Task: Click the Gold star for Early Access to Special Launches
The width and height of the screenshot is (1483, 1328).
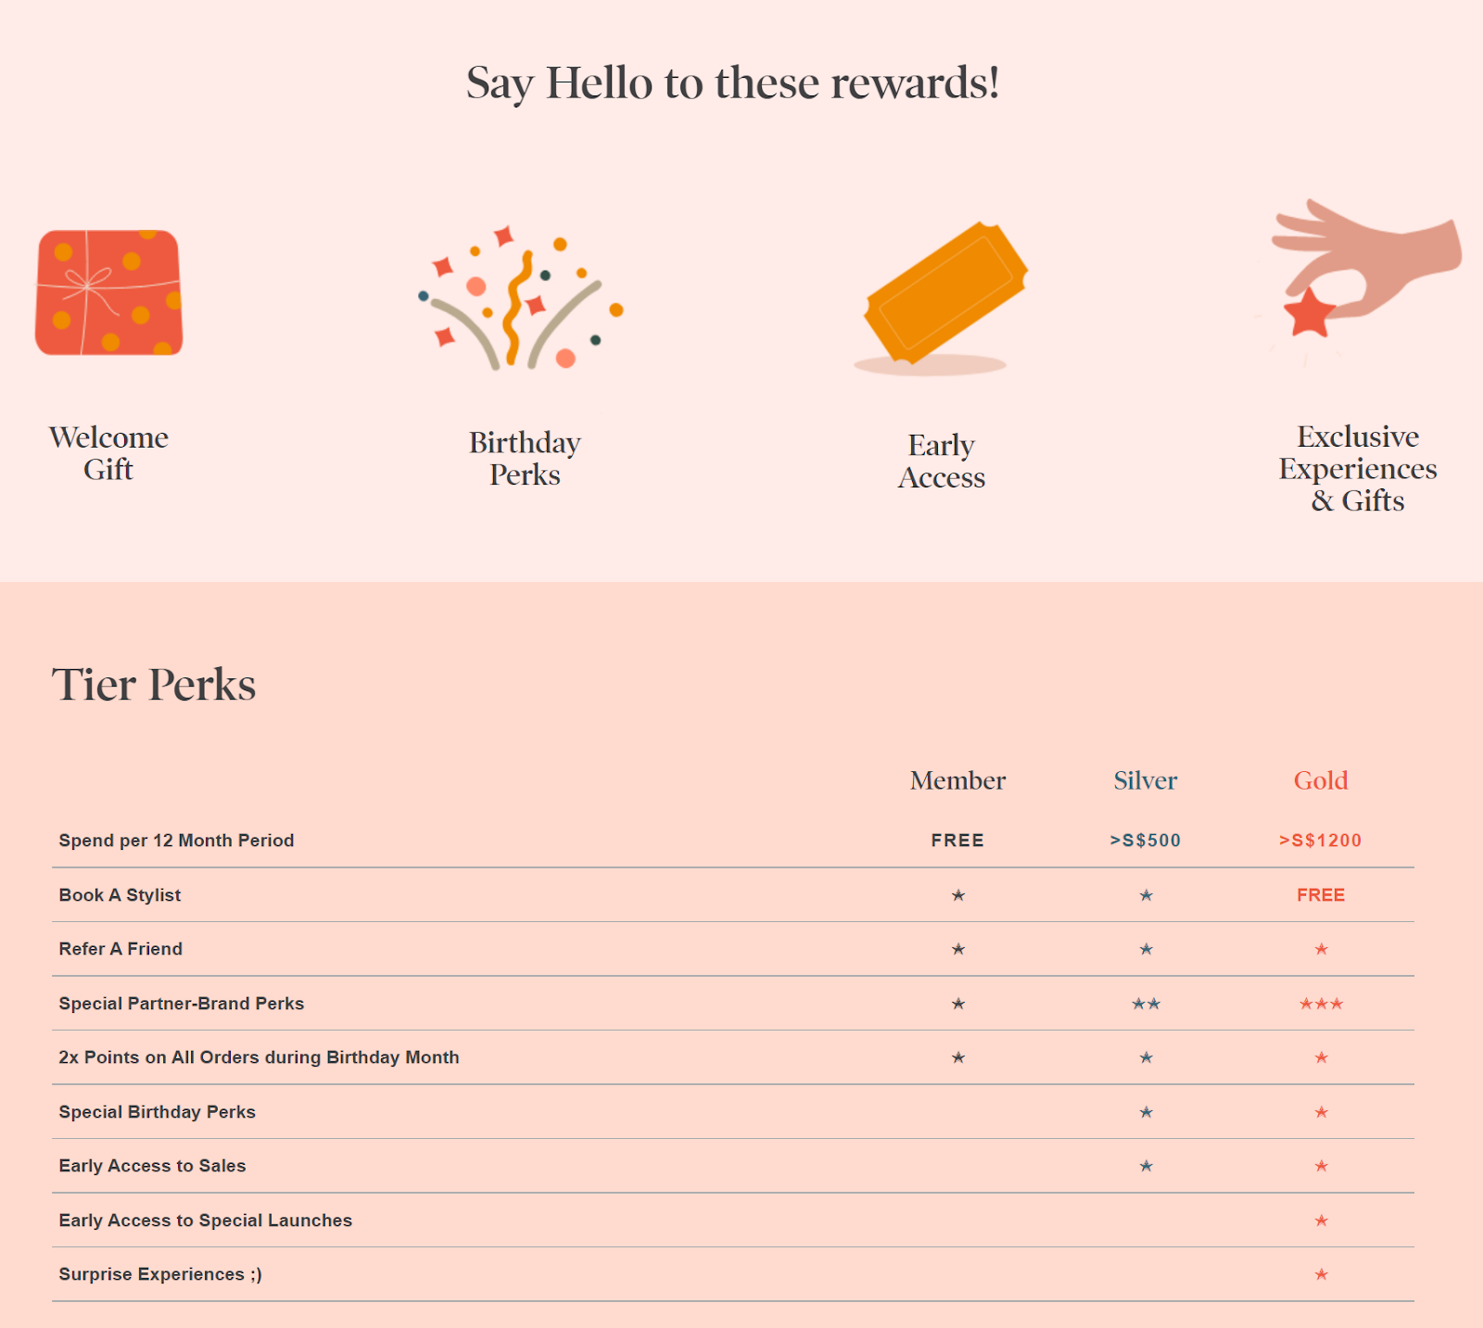Action: (x=1321, y=1220)
